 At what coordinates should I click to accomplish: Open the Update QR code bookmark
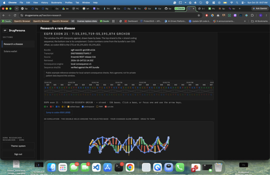point(199,21)
